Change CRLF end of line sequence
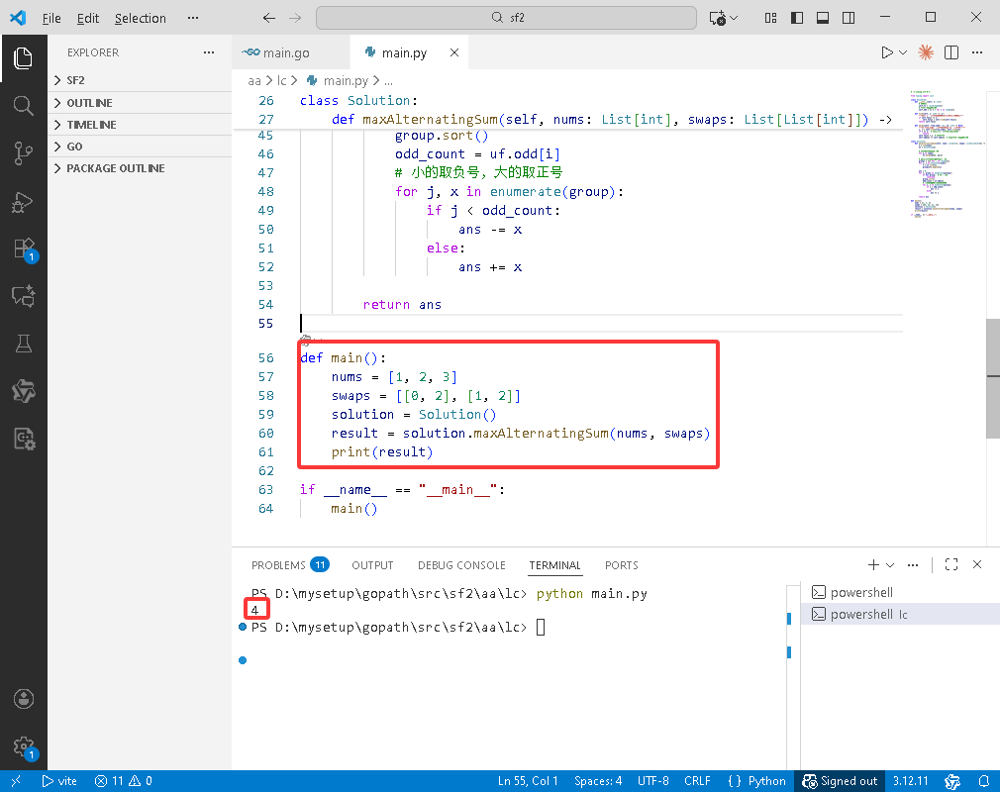 697,781
